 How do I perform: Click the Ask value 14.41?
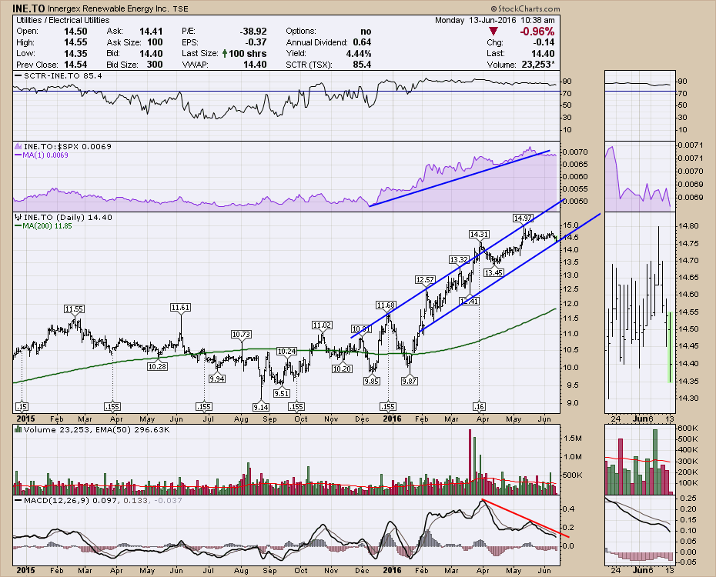click(151, 32)
